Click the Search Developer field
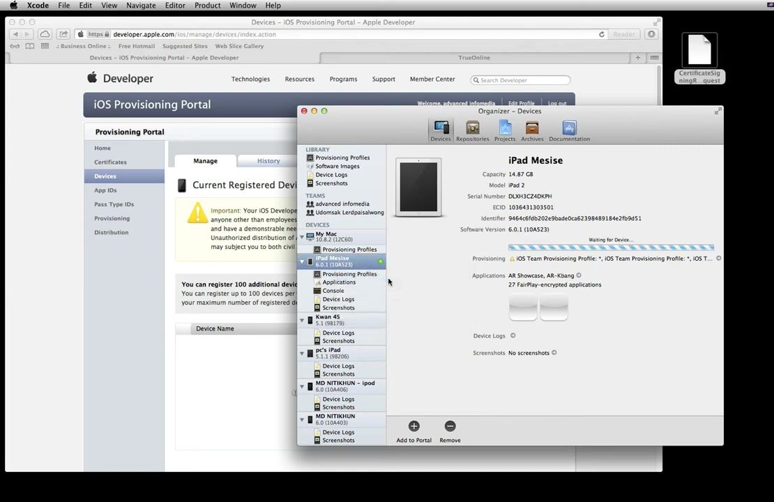 point(521,80)
